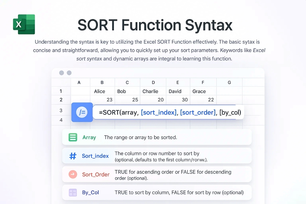Click the SORT formula bar text
Screen dimensions: 306x204
[x=170, y=112]
